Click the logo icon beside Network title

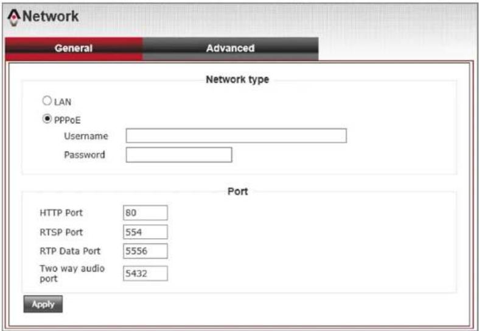14,17
